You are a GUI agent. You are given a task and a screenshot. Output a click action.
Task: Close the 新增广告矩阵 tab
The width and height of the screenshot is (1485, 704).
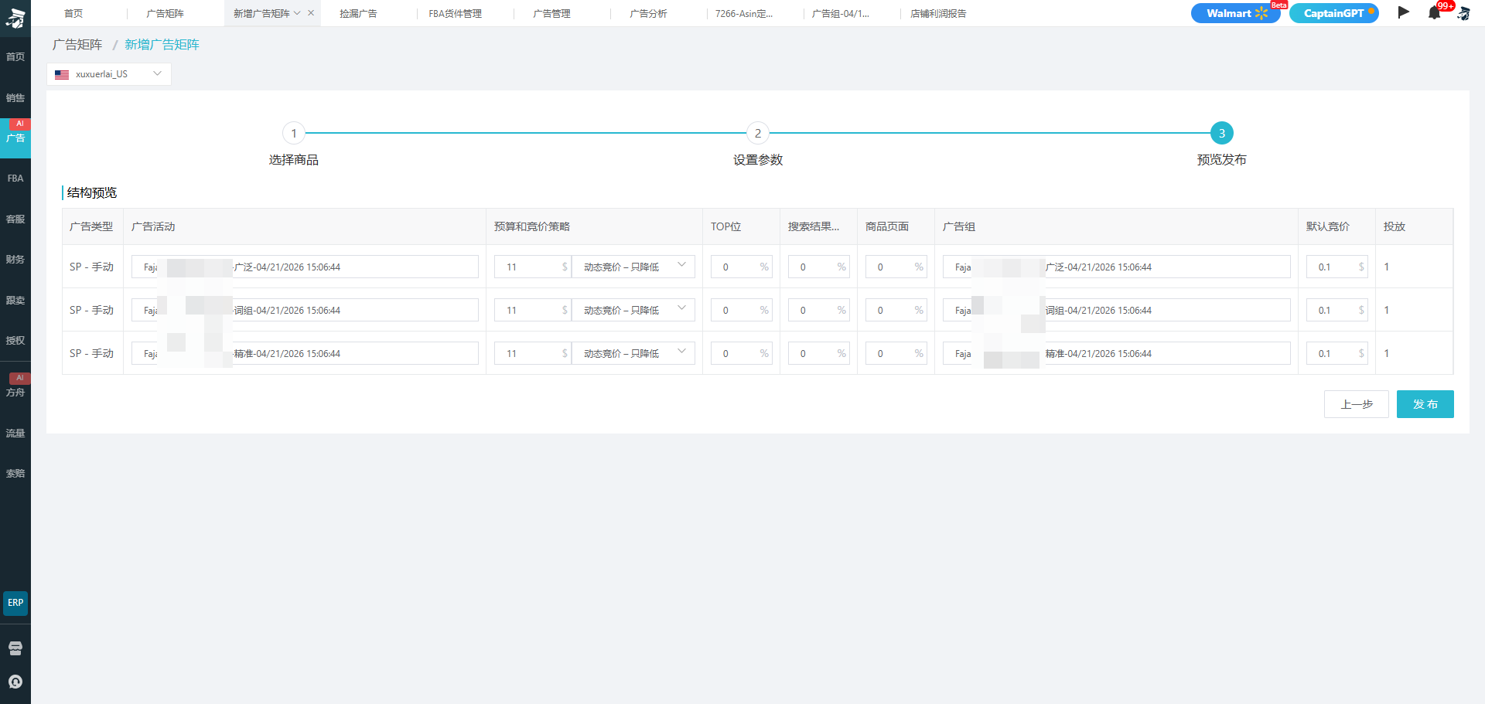click(311, 13)
